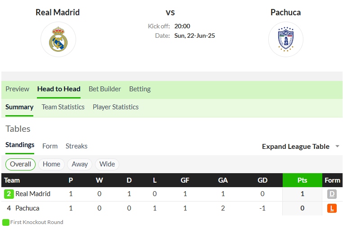Open the Team Statistics sub-tab

tap(63, 107)
